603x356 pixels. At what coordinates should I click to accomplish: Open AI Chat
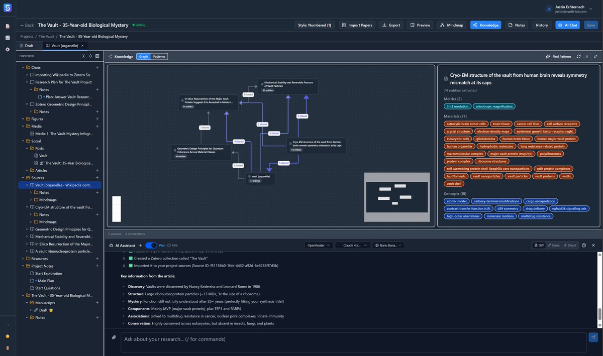[x=568, y=25]
